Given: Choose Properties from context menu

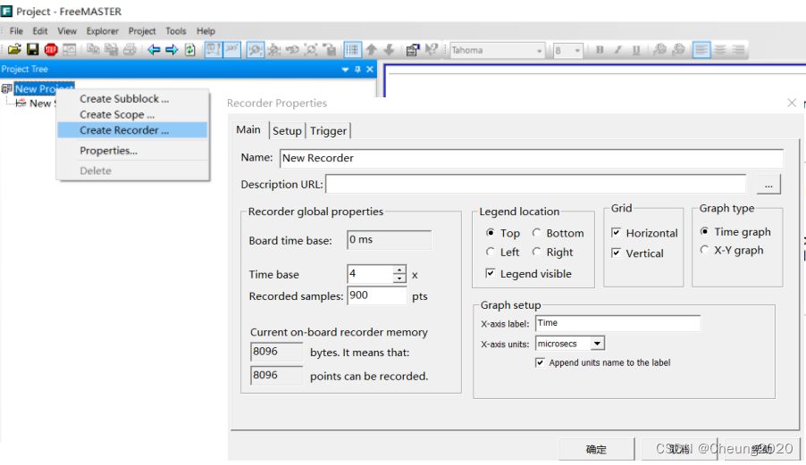Looking at the screenshot, I should 132,151.
